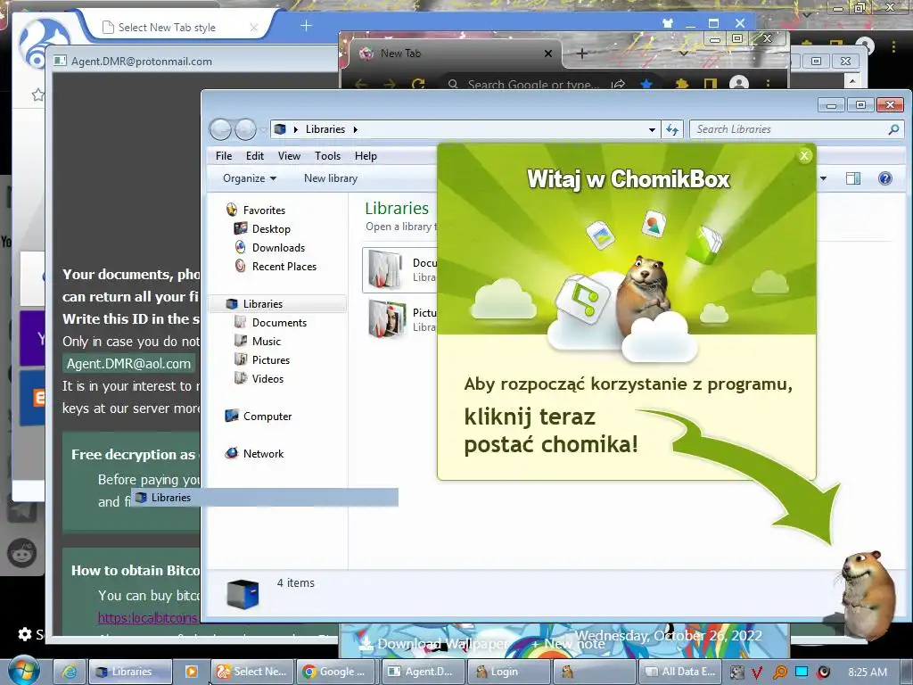Expand the arrow after Libraries in breadcrumb
Image resolution: width=913 pixels, height=685 pixels.
click(x=355, y=129)
